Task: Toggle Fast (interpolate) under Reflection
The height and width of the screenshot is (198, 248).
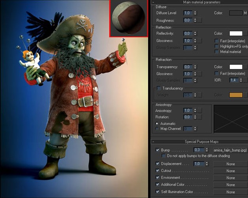Action: 217,41
